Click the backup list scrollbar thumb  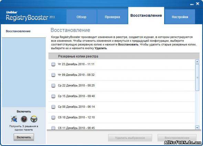point(197,77)
